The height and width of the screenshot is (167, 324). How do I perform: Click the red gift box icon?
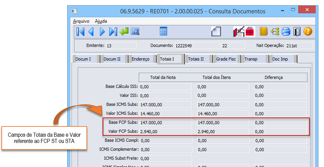click(x=250, y=32)
